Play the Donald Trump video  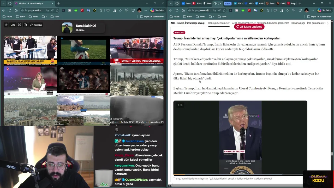pyautogui.click(x=240, y=138)
